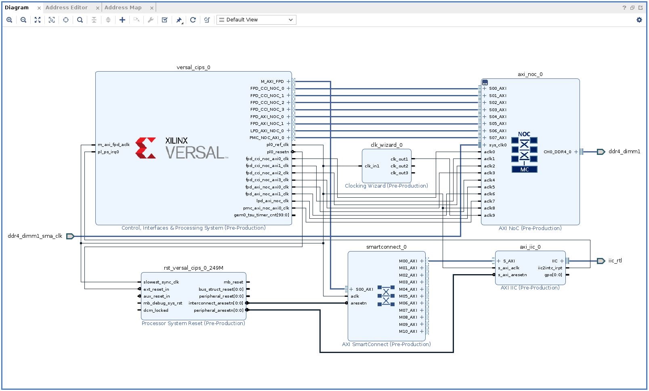
Task: Click the Make External icon
Action: [137, 20]
